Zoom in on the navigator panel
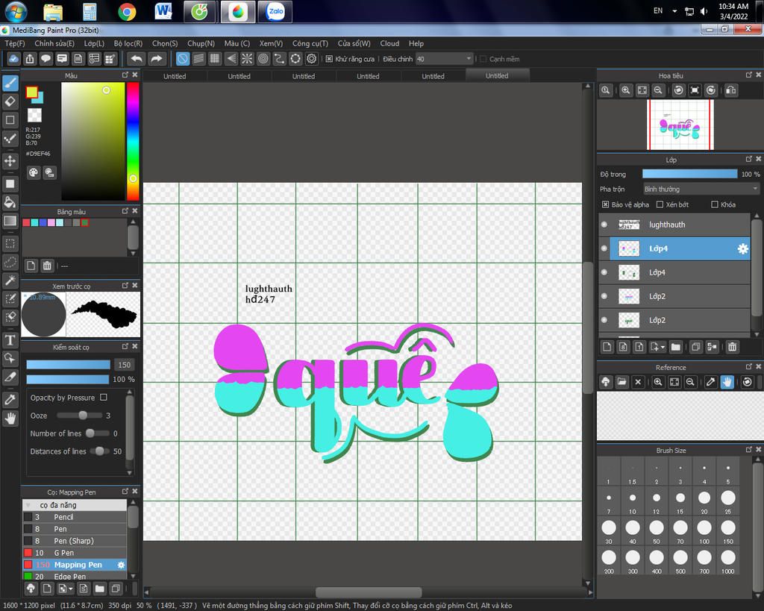Image resolution: width=764 pixels, height=611 pixels. point(626,90)
